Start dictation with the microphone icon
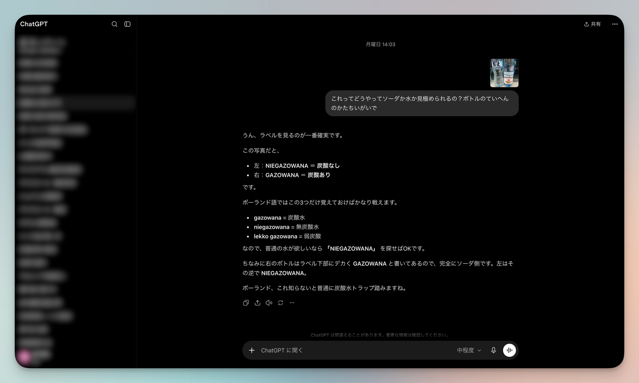The width and height of the screenshot is (639, 383). (494, 350)
